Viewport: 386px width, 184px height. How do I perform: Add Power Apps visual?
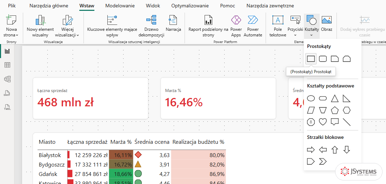pos(236,26)
